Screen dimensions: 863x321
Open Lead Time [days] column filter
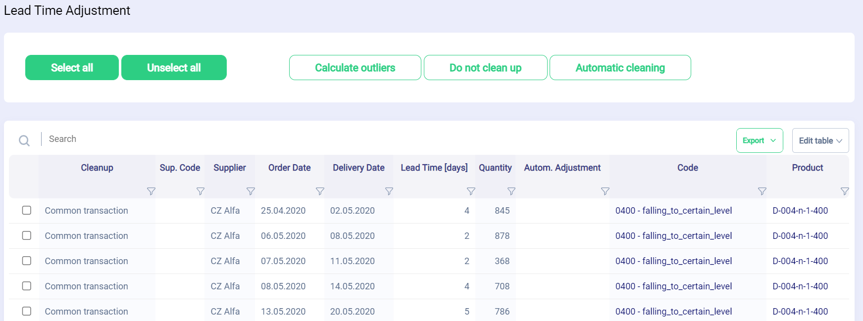[x=471, y=191]
